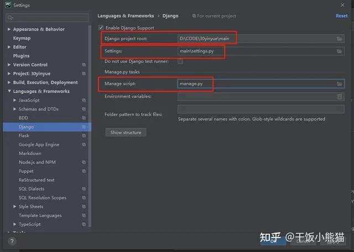354x252 pixels.
Task: Toggle the Enable Django Support checkbox
Action: [101, 28]
